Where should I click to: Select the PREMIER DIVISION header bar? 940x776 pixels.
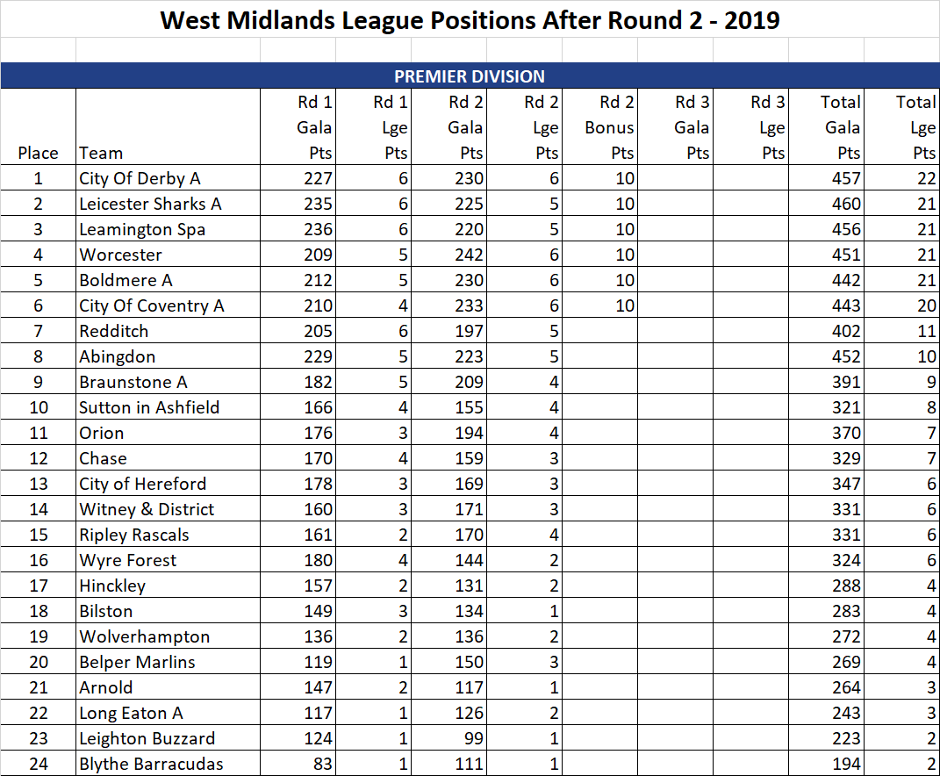470,76
